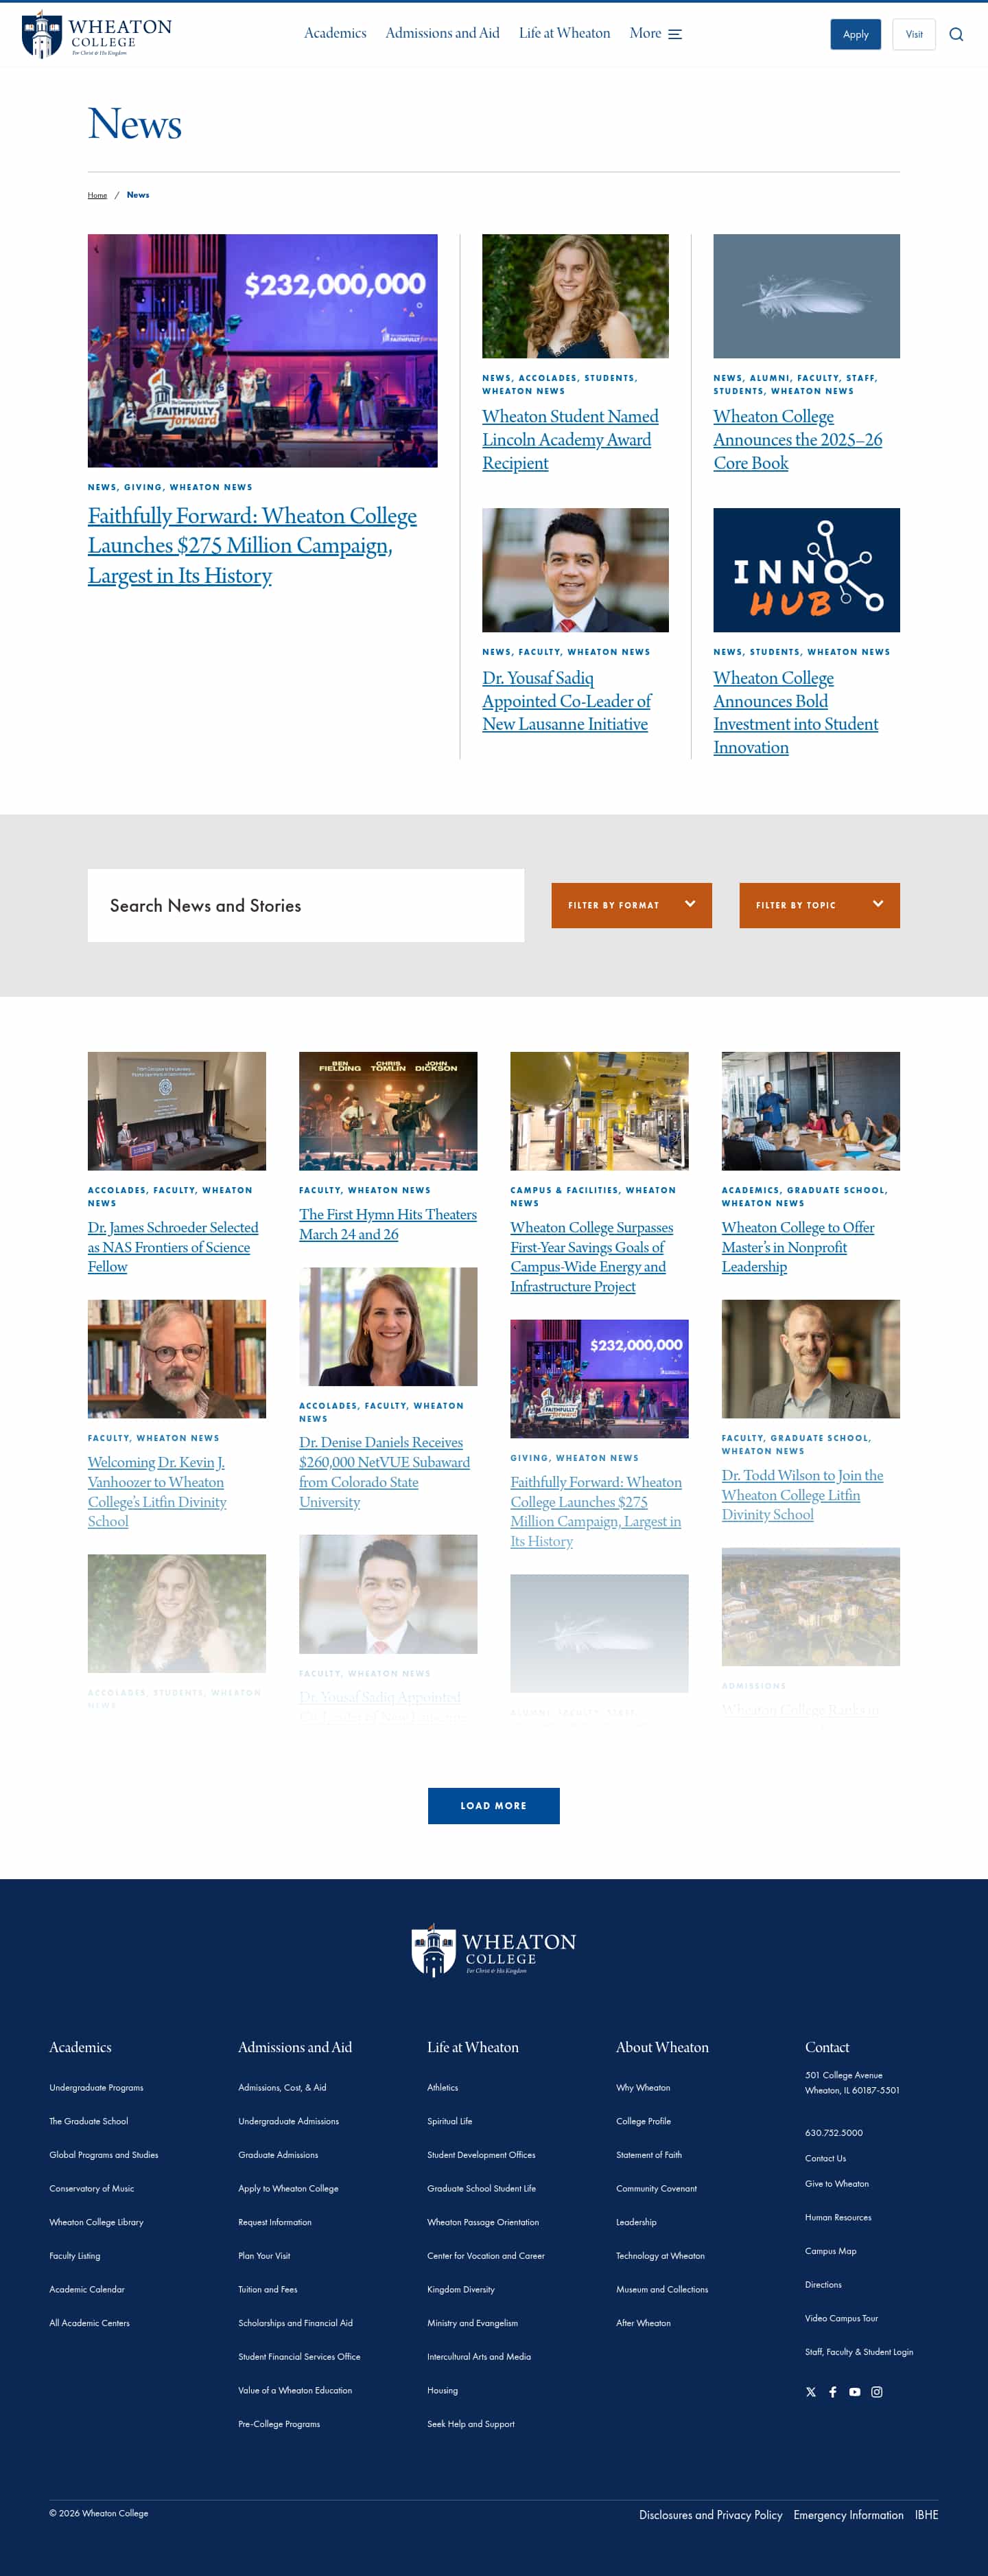Open footer Campus Map link
The width and height of the screenshot is (988, 2576).
point(830,2251)
